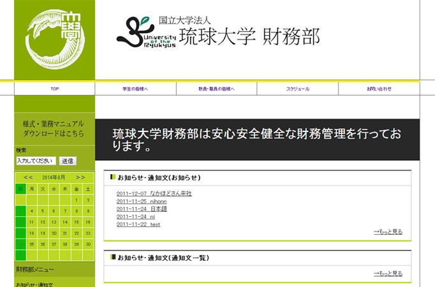Viewport: 435px width, 287px height.
Task: Click the 日 Sunday column header
Action: point(20,189)
